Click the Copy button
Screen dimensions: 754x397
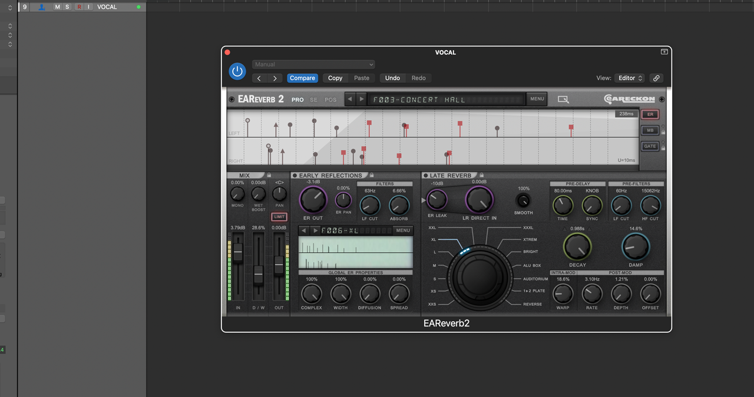(335, 78)
